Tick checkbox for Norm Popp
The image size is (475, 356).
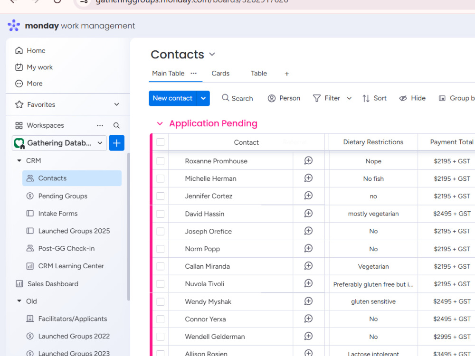161,249
